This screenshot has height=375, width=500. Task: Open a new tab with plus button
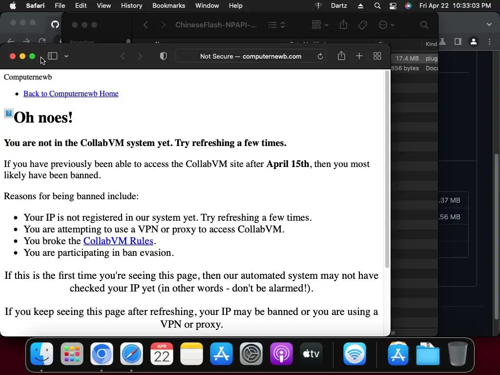(x=359, y=56)
